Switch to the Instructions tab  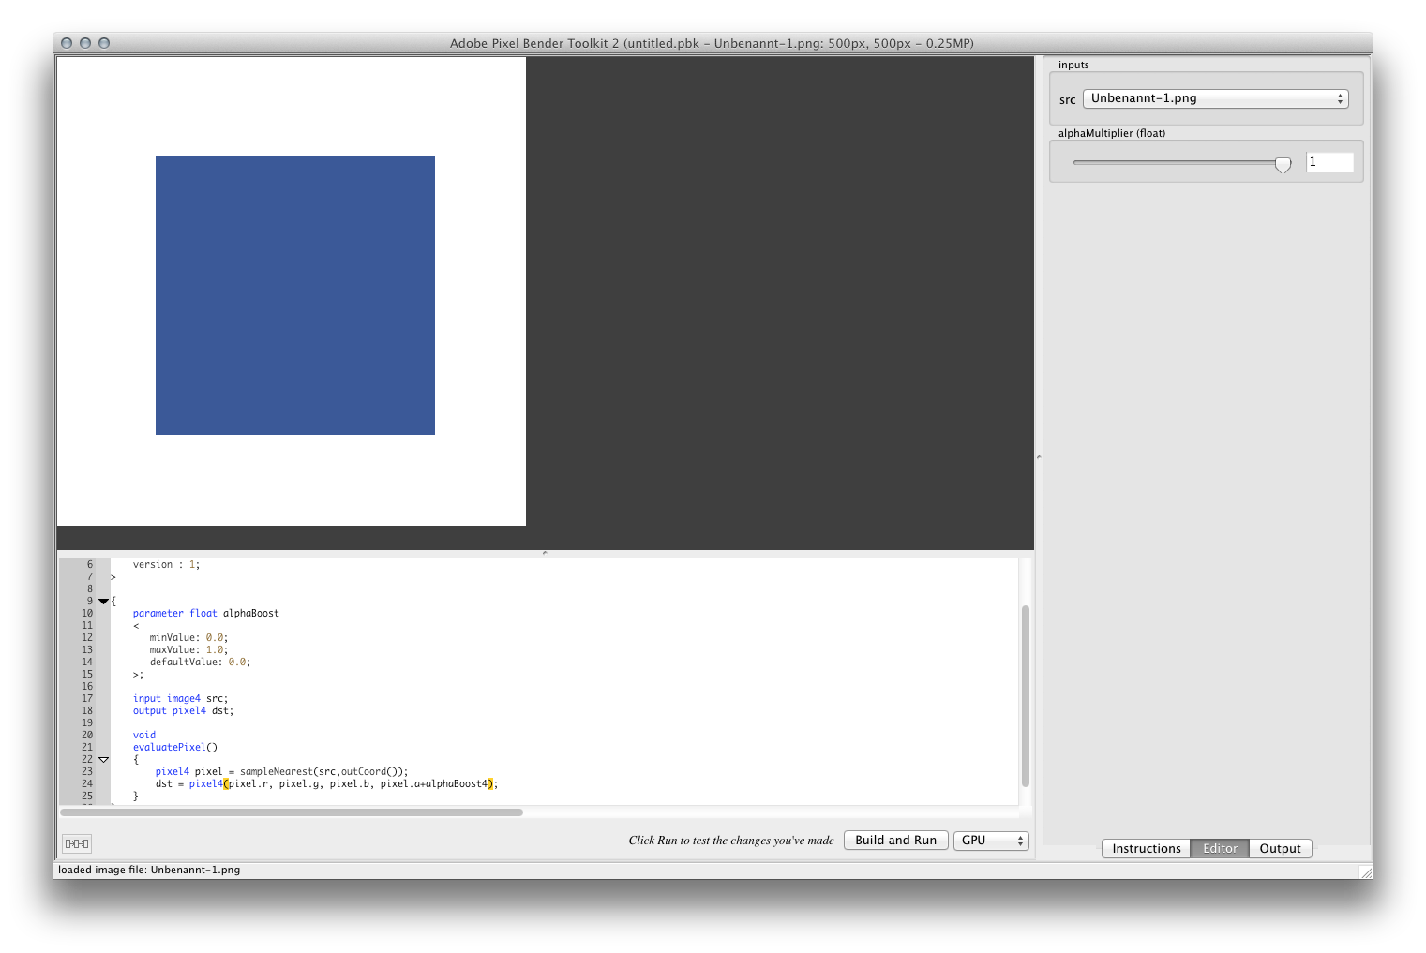pos(1146,848)
